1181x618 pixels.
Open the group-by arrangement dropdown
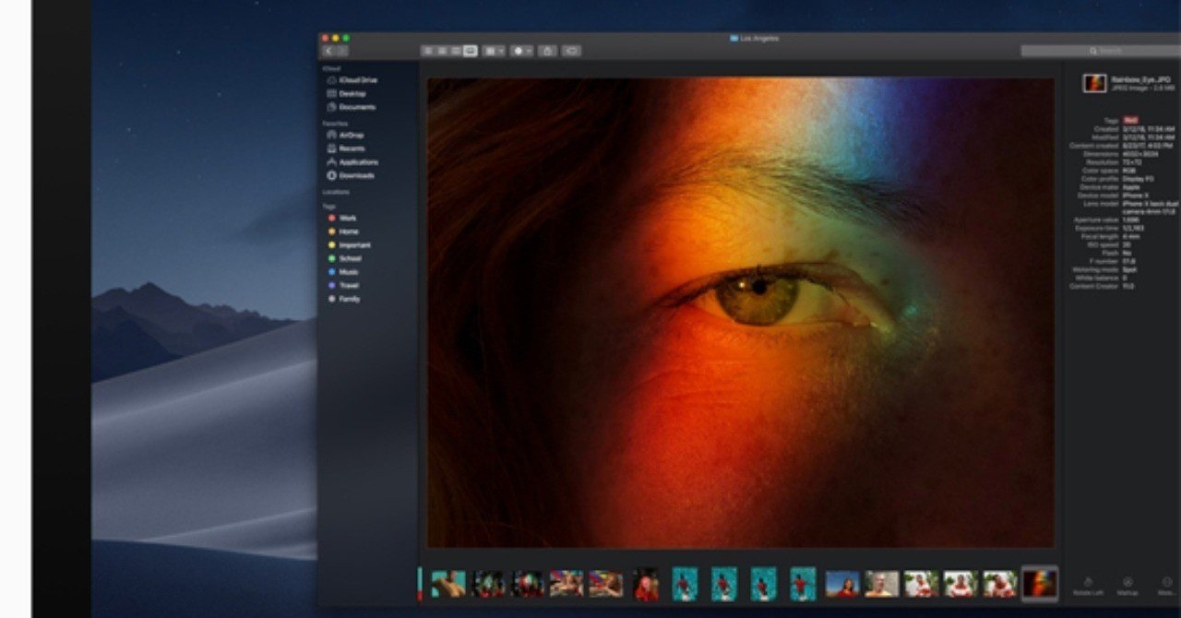[x=494, y=51]
